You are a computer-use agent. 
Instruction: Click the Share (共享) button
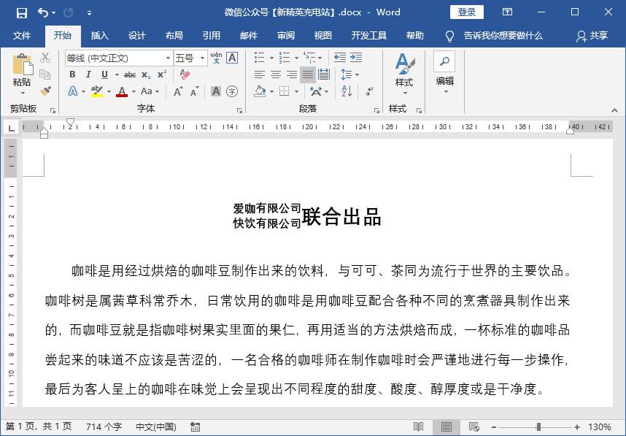coord(592,36)
